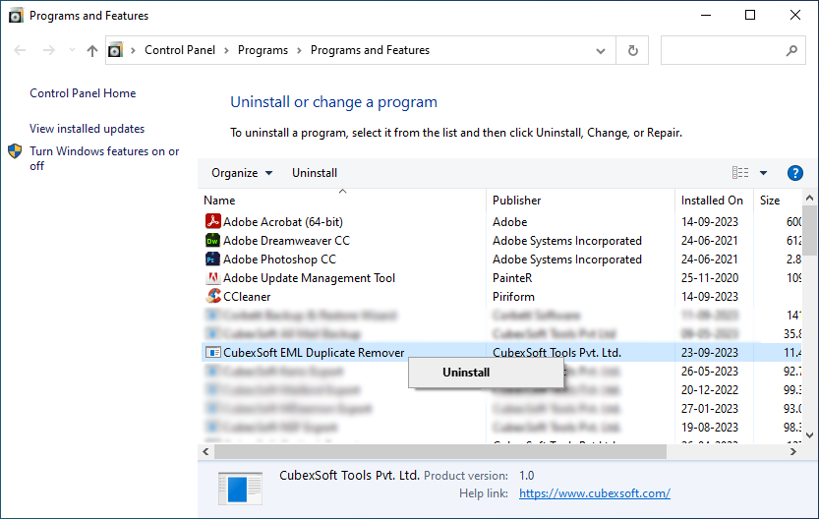
Task: Click the Control Panel icon in address bar
Action: pos(115,50)
